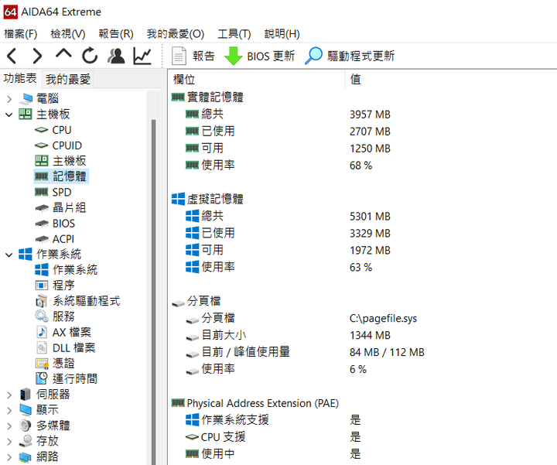Click the 網路 network icon
Viewport: 557px width, 465px height.
point(26,457)
